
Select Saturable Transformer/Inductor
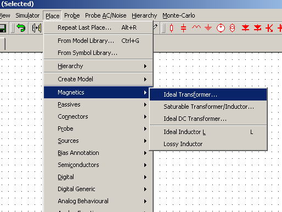tap(208, 107)
